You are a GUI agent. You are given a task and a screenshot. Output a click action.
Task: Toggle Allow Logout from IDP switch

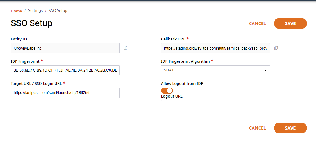tap(167, 91)
